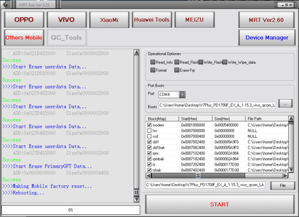
Task: Uncheck the sbl1bak partition checkbox
Action: tap(149, 148)
